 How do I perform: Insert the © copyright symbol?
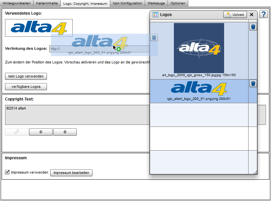(x=41, y=132)
